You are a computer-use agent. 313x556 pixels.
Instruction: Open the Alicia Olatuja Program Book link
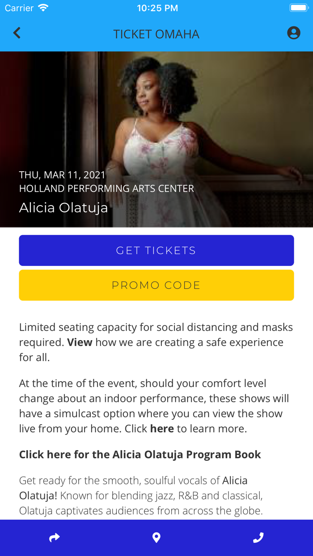pyautogui.click(x=140, y=454)
